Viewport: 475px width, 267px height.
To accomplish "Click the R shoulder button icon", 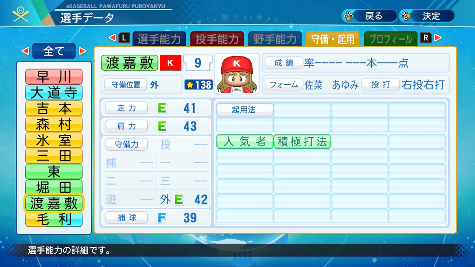I will tap(426, 38).
